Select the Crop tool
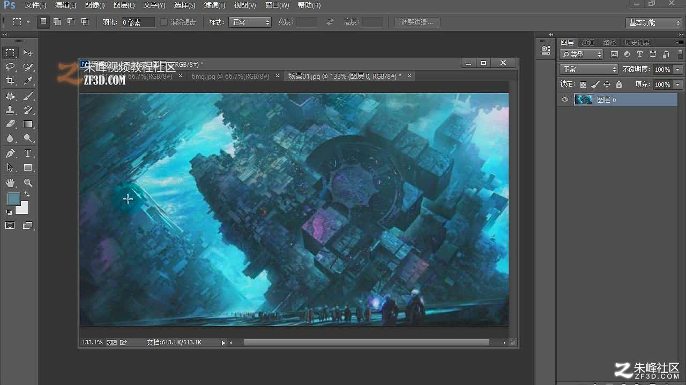The width and height of the screenshot is (686, 385). tap(10, 81)
